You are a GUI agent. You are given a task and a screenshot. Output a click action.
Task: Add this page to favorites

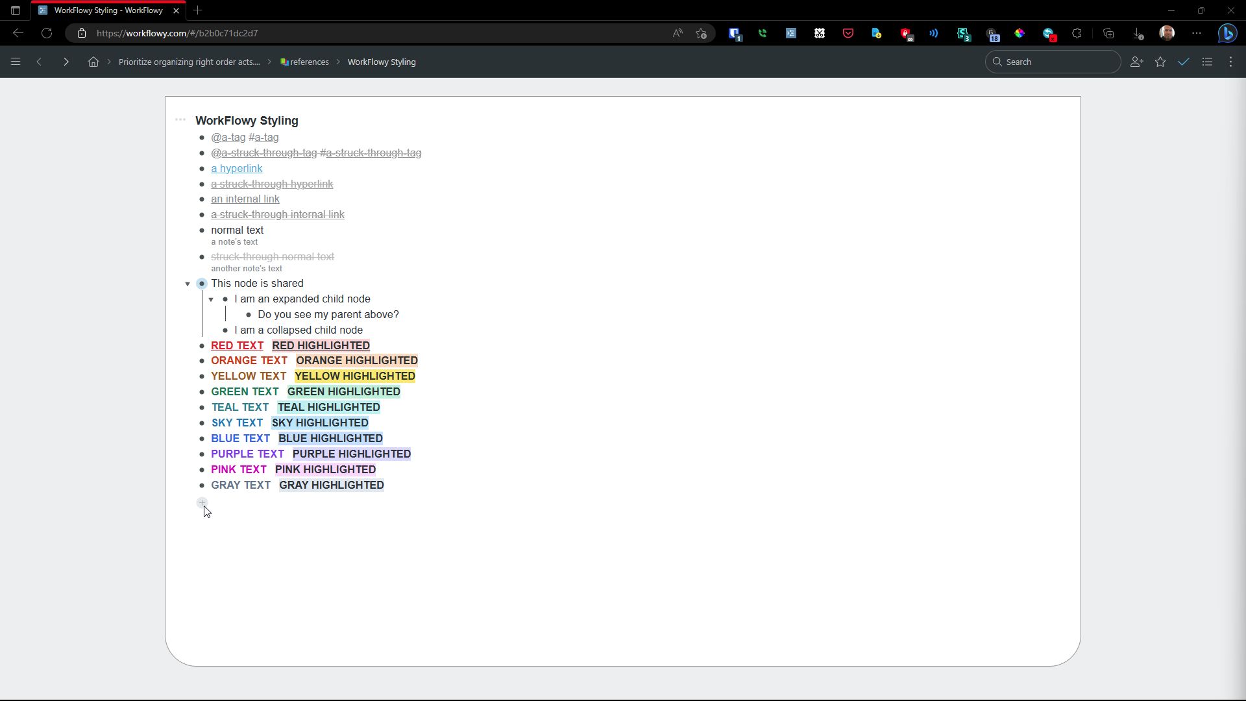(701, 33)
